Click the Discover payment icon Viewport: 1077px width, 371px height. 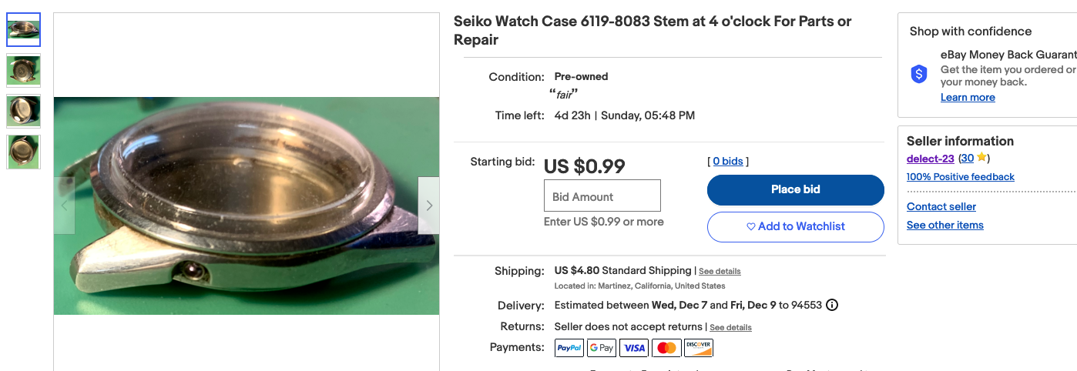[699, 348]
